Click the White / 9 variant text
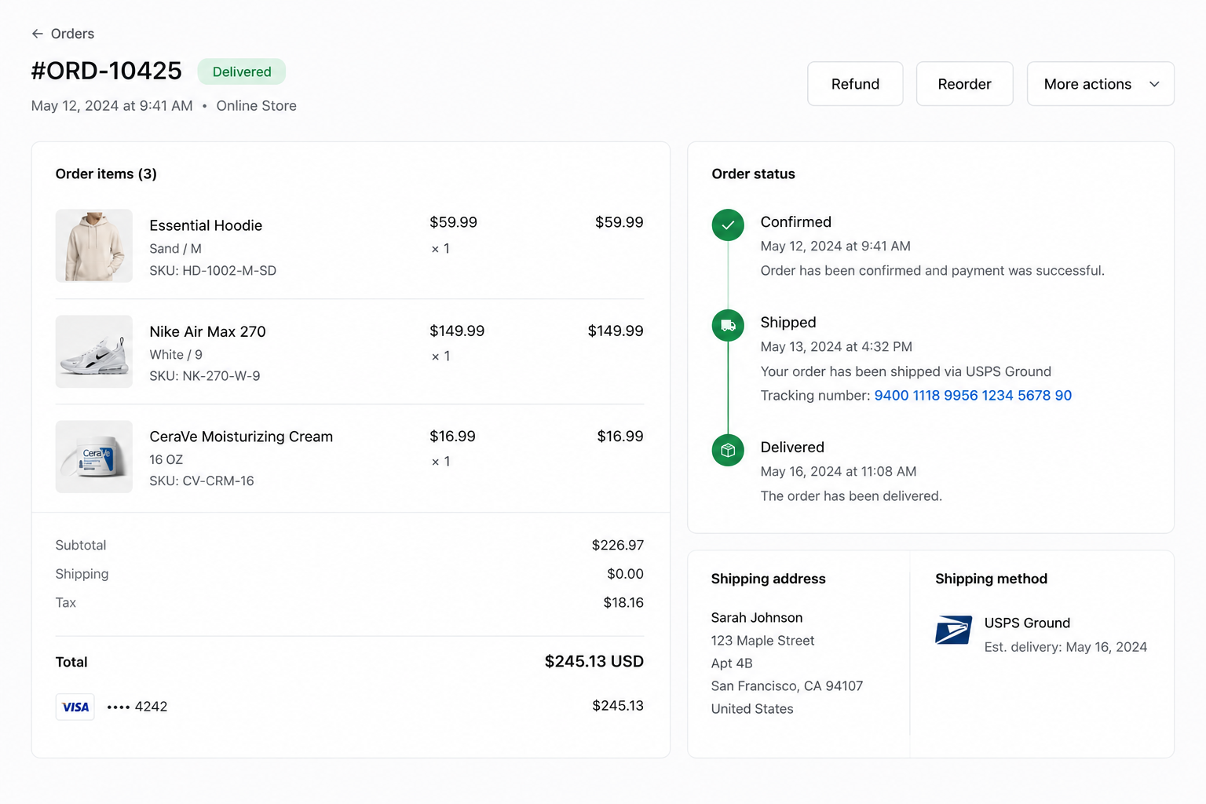The image size is (1206, 804). pyautogui.click(x=176, y=355)
